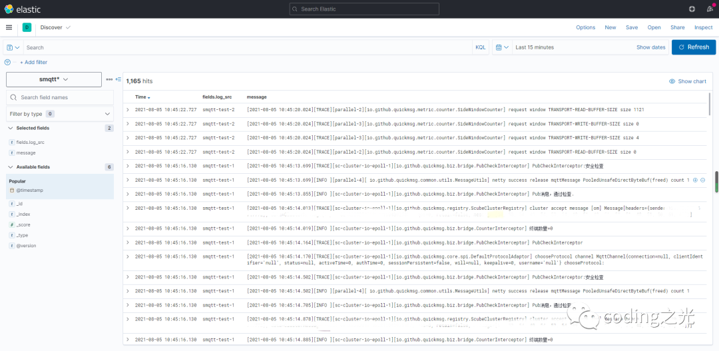Screen dimensions: 719x351
Task: Collapse the Available fields section
Action: (11, 167)
